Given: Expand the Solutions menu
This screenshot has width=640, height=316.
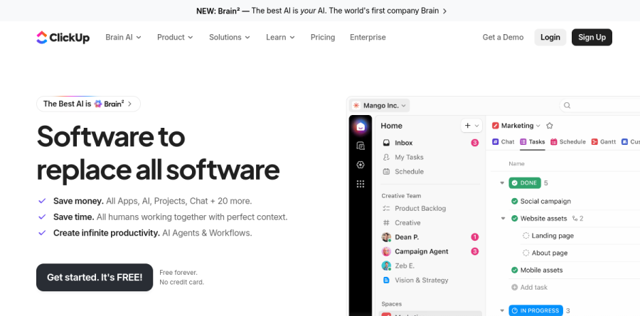Looking at the screenshot, I should 230,38.
